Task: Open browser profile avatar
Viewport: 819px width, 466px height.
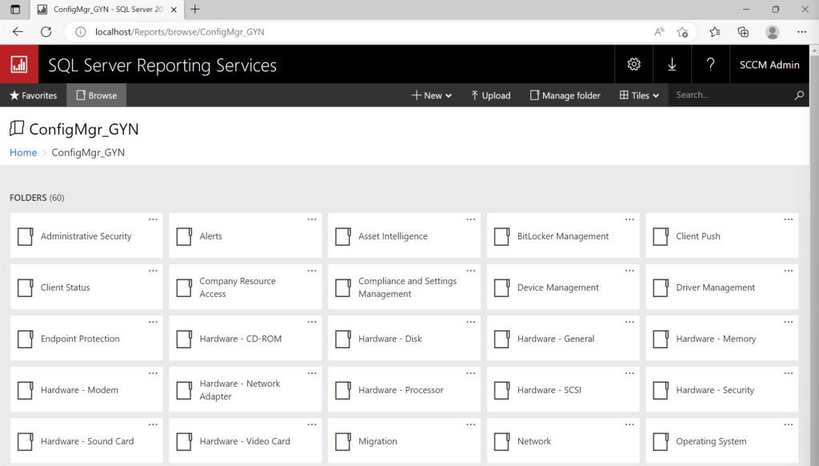Action: [x=773, y=32]
